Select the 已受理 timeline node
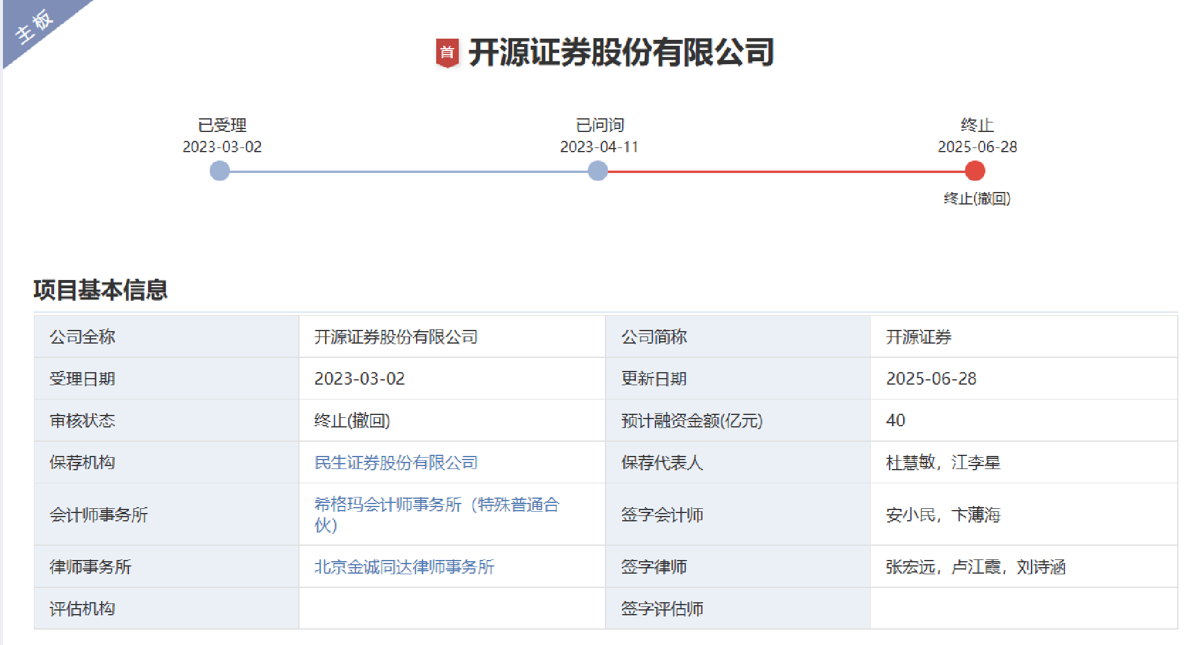Image resolution: width=1204 pixels, height=645 pixels. (x=220, y=171)
